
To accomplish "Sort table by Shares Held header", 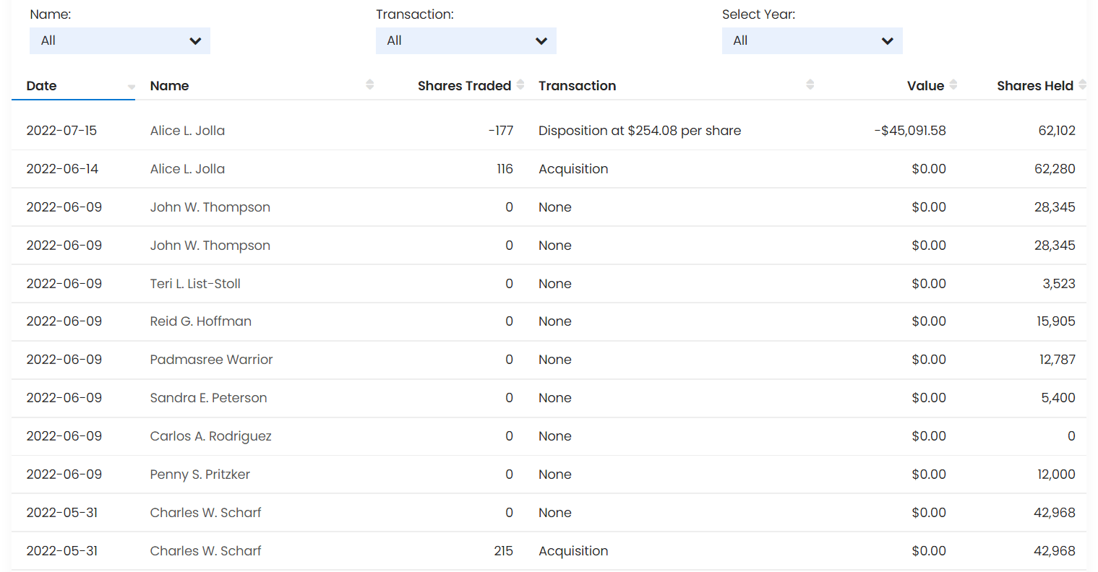I will click(1035, 85).
